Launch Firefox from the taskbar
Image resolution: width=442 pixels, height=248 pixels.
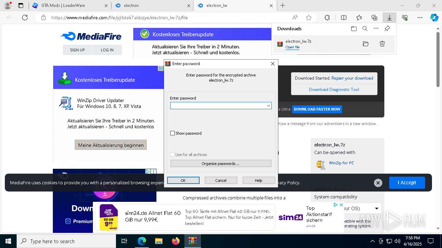pyautogui.click(x=176, y=241)
